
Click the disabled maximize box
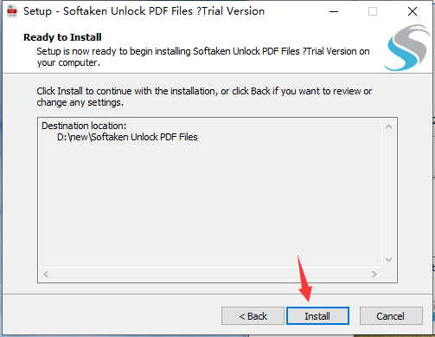(x=373, y=11)
